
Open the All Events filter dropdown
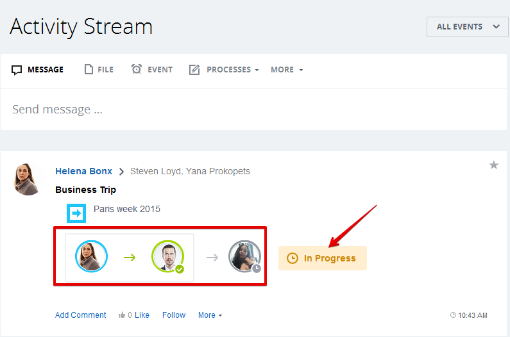pos(468,27)
